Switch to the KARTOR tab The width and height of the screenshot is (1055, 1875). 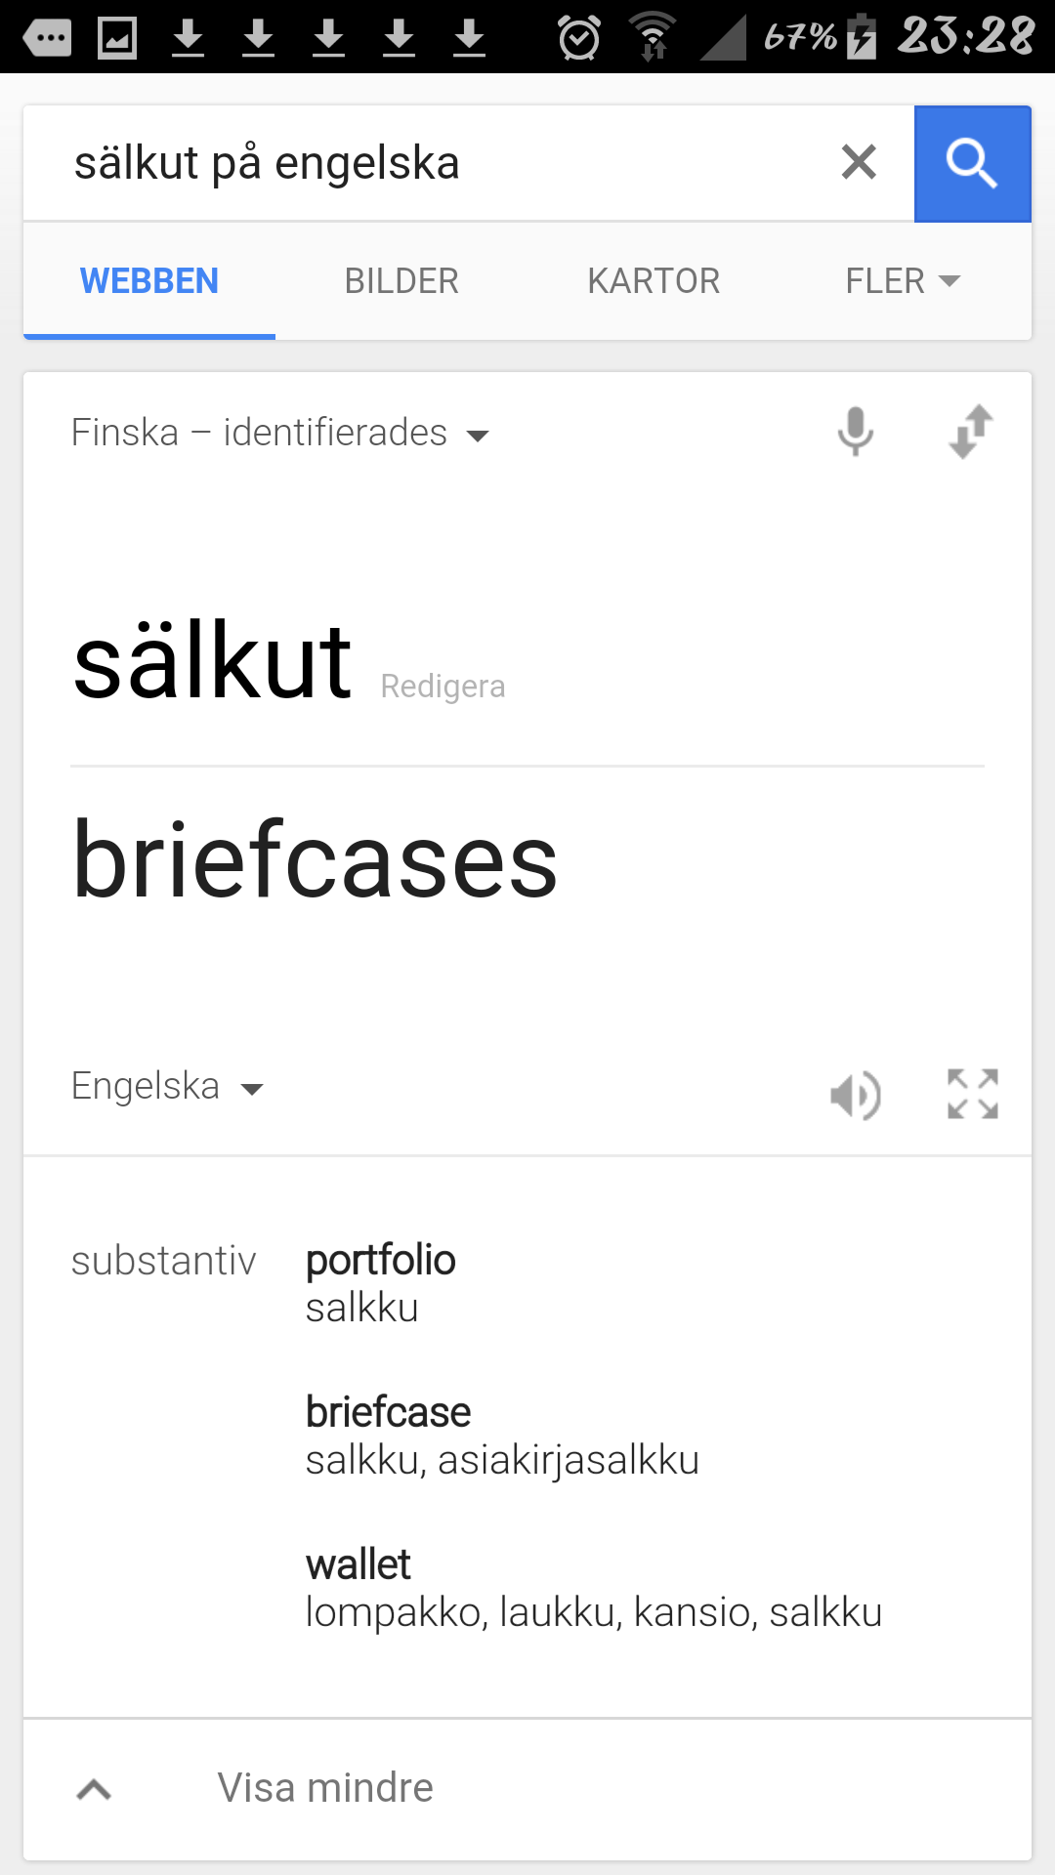point(654,281)
